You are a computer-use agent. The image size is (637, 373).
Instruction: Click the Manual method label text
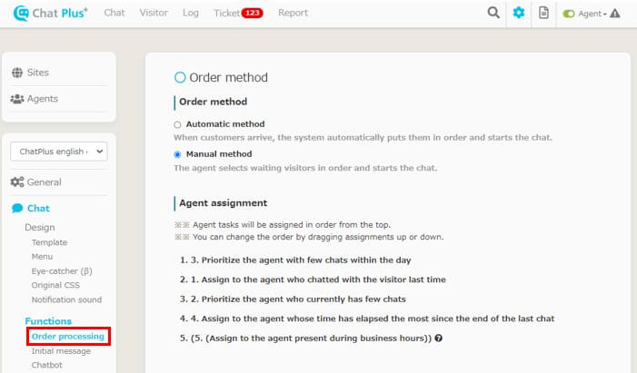pos(219,154)
